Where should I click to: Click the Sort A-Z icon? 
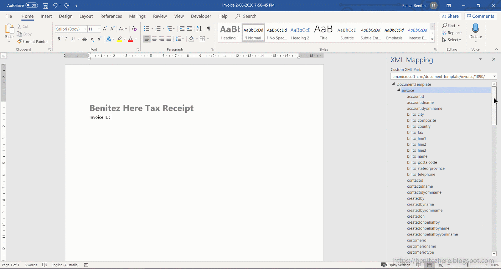(199, 29)
